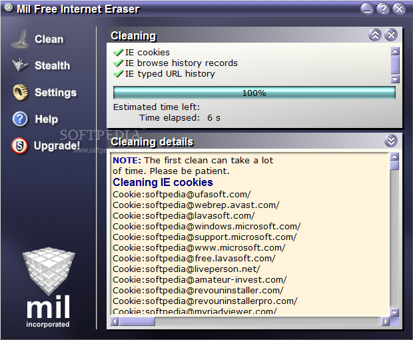Click the details horizontal scrollbar thumb
The image size is (413, 340).
point(137,321)
